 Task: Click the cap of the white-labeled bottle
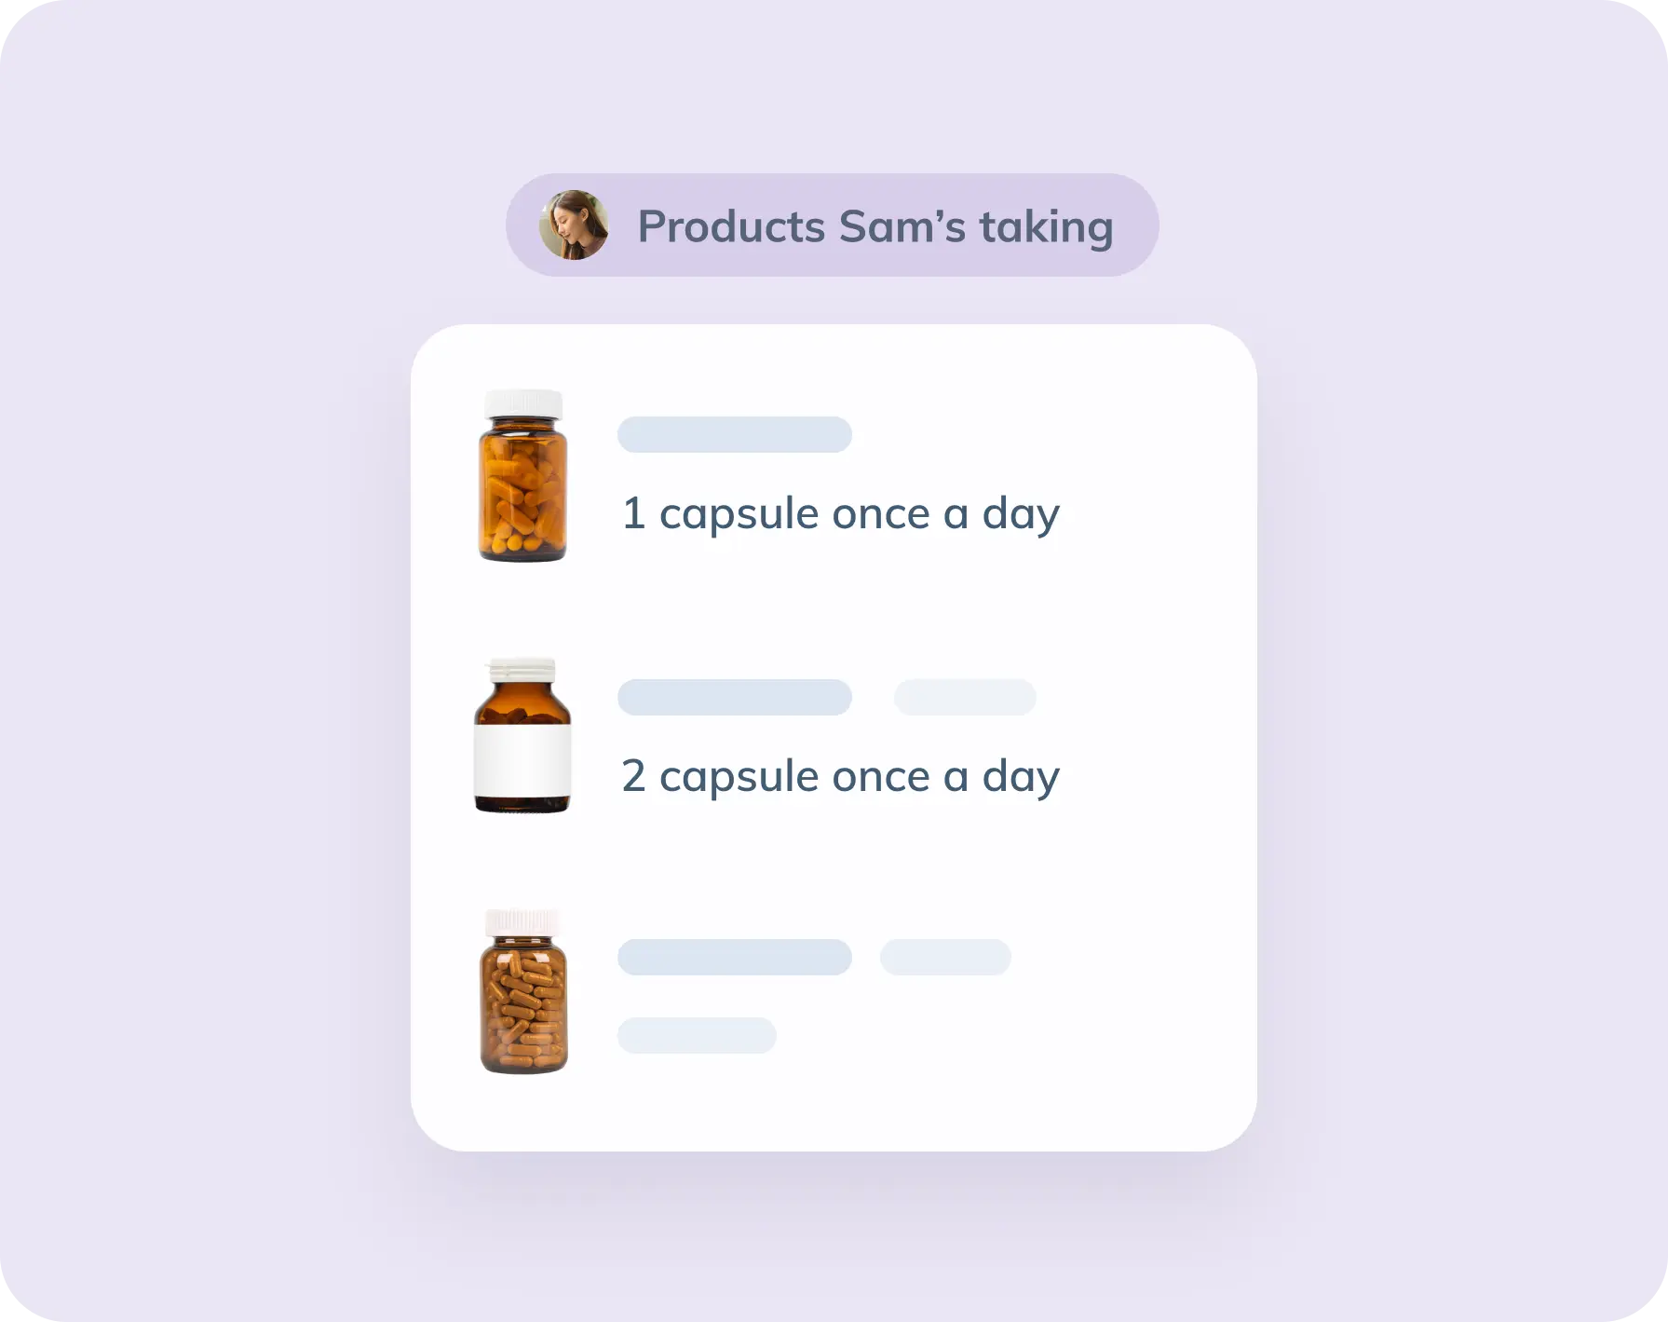(522, 670)
